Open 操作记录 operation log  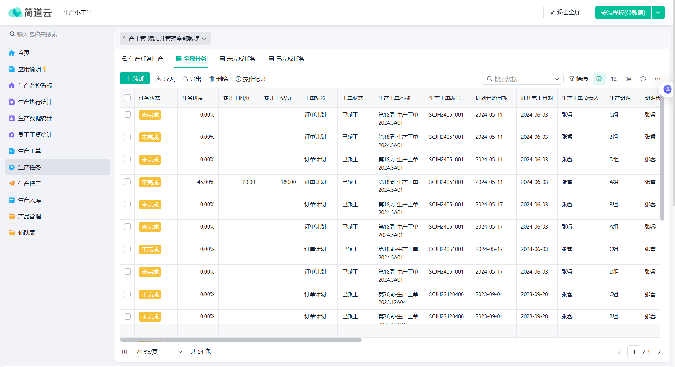tap(250, 79)
